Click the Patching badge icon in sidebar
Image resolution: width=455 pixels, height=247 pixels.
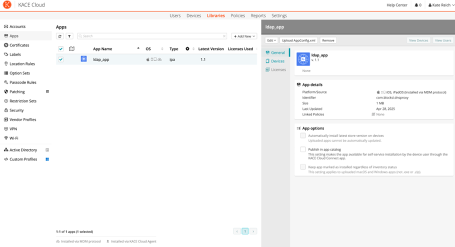click(x=47, y=91)
